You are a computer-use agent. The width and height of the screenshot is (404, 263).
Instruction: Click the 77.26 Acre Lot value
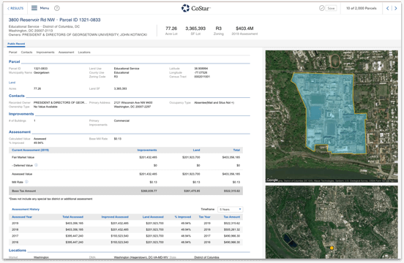[171, 28]
